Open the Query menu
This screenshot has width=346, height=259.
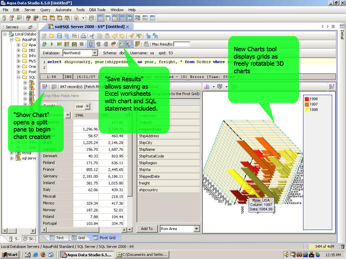45,10
